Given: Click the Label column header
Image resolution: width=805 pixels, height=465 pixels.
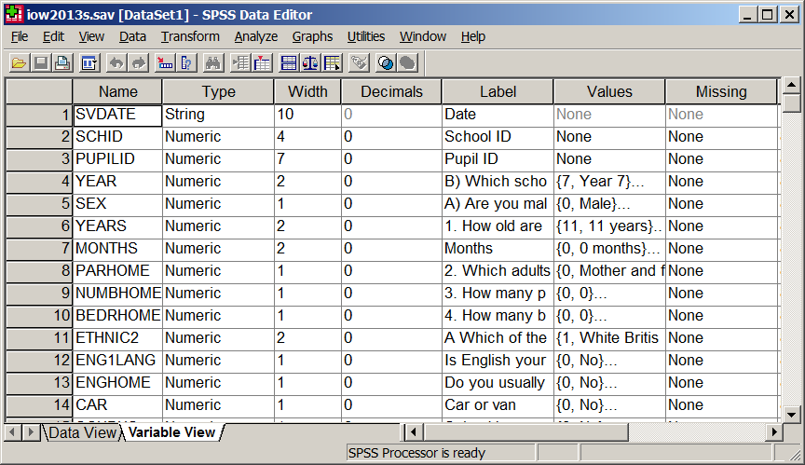Looking at the screenshot, I should coord(498,91).
